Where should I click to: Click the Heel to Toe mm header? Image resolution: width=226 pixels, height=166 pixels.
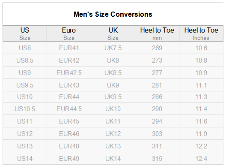pos(157,33)
